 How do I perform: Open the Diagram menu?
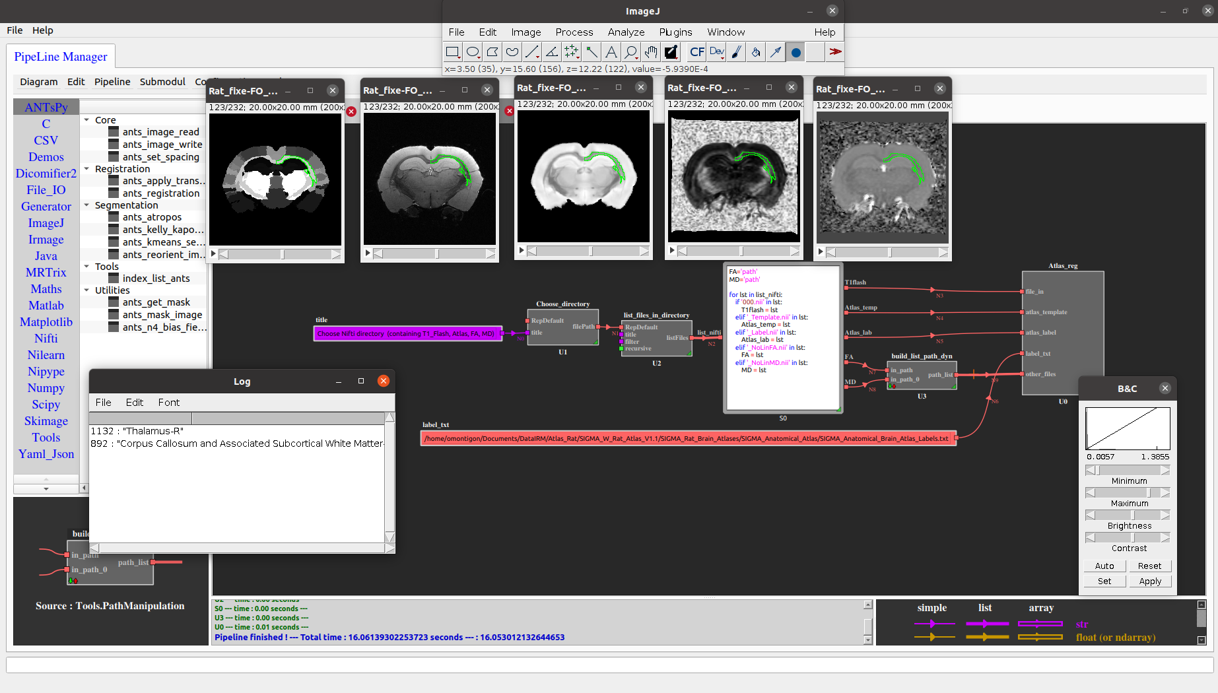coord(39,82)
